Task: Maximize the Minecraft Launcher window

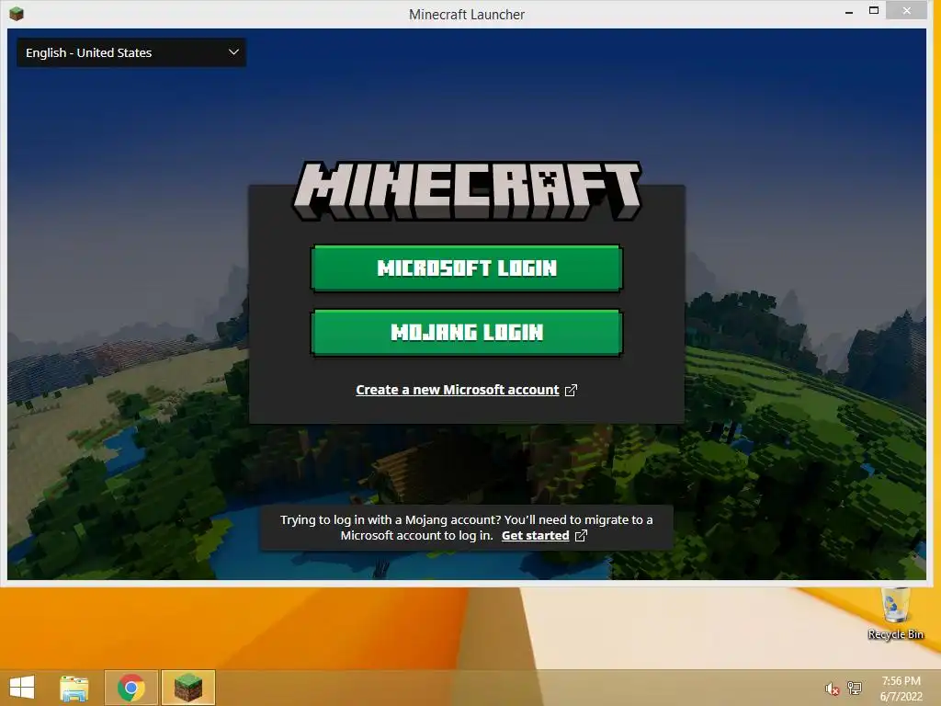Action: (874, 11)
